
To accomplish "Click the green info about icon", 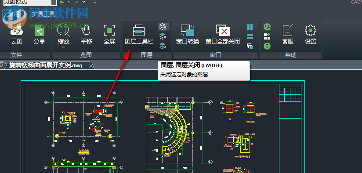I will pos(267,46).
